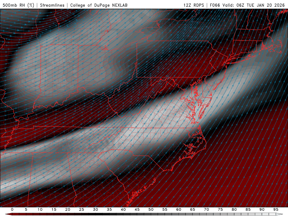The height and width of the screenshot is (216, 288).
Task: Click the "95" label on the color scale
Action: 276,210
